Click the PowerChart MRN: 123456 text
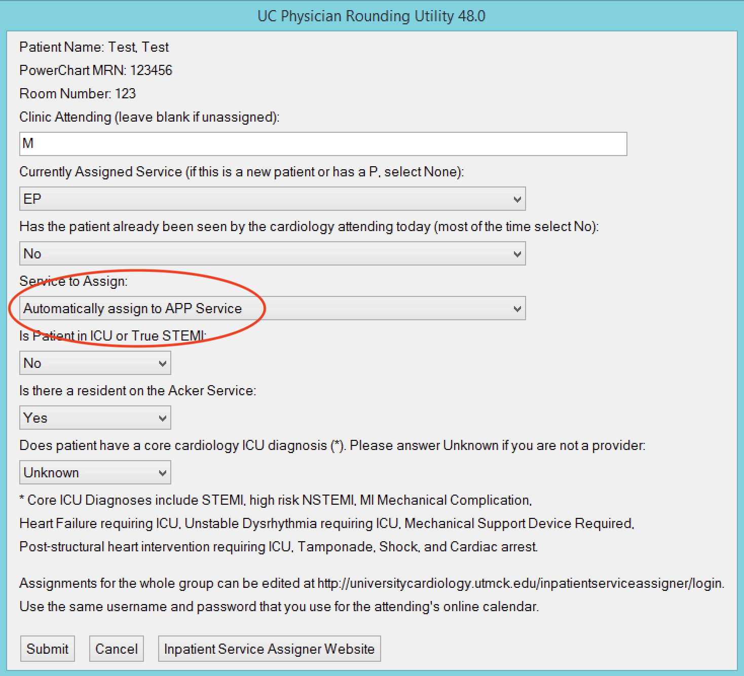The width and height of the screenshot is (744, 676). (96, 70)
